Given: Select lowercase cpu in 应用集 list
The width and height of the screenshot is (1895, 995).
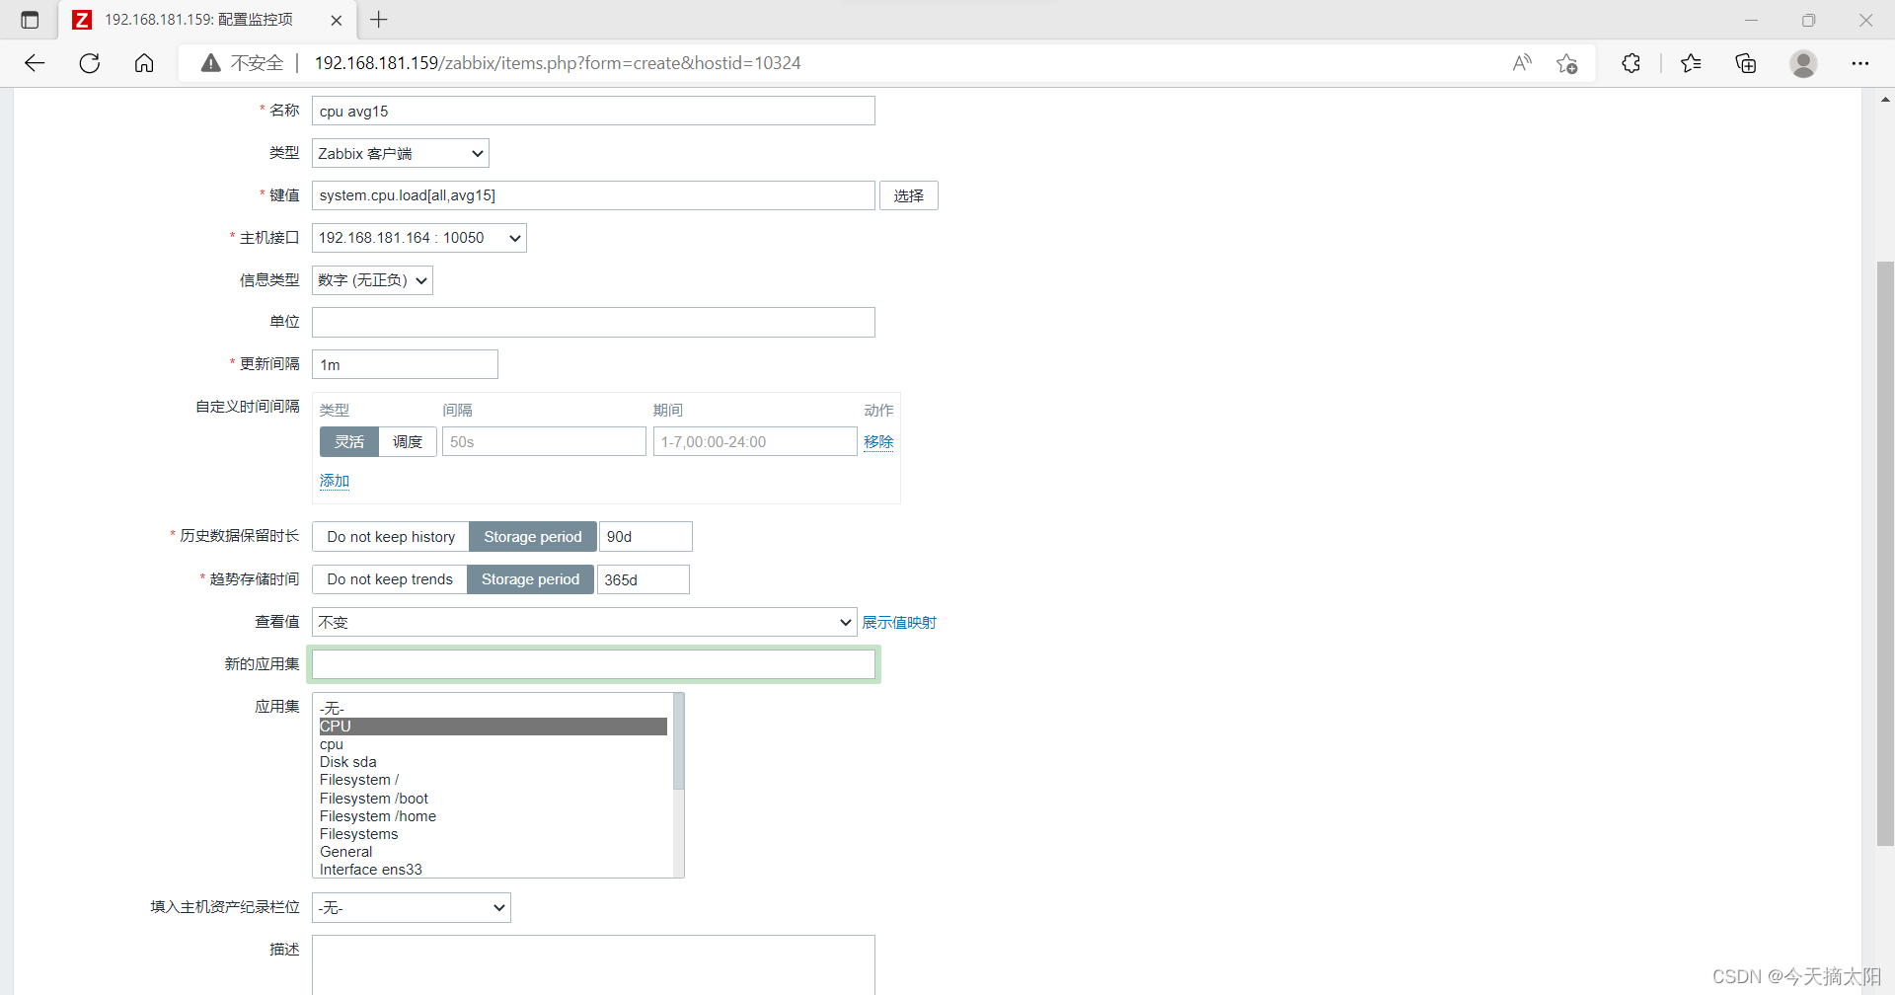Looking at the screenshot, I should pos(493,744).
